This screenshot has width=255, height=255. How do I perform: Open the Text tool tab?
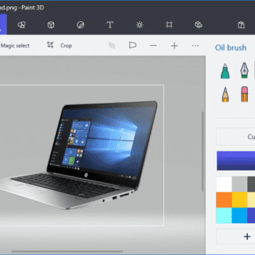tap(110, 25)
